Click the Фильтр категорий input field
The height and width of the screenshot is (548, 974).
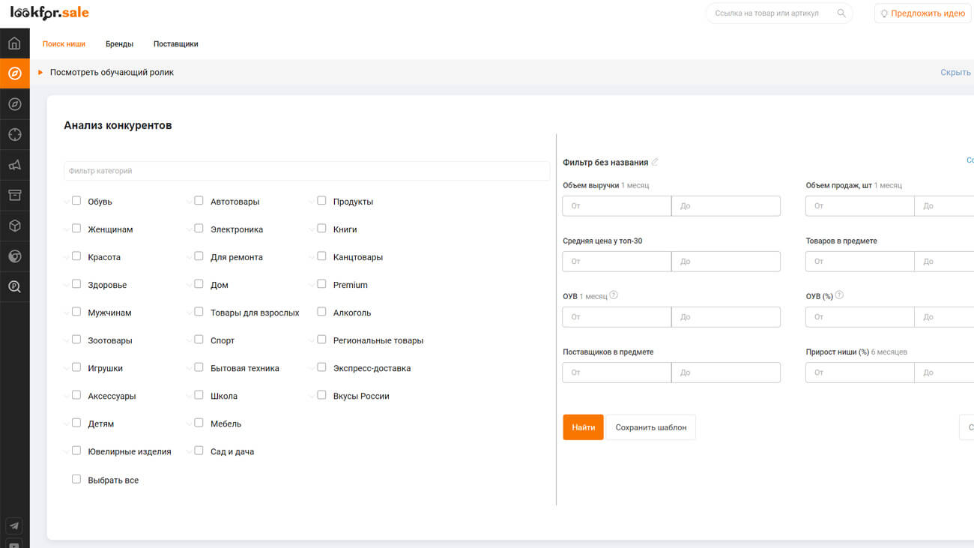306,171
